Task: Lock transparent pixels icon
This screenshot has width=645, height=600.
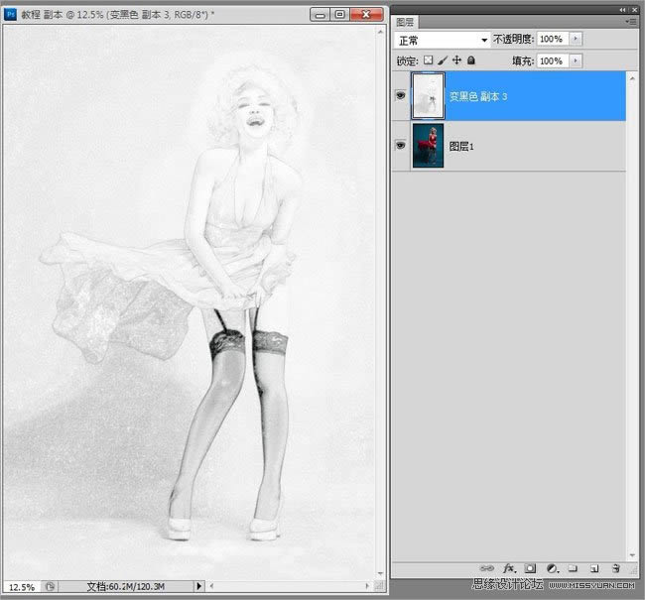Action: pos(429,60)
